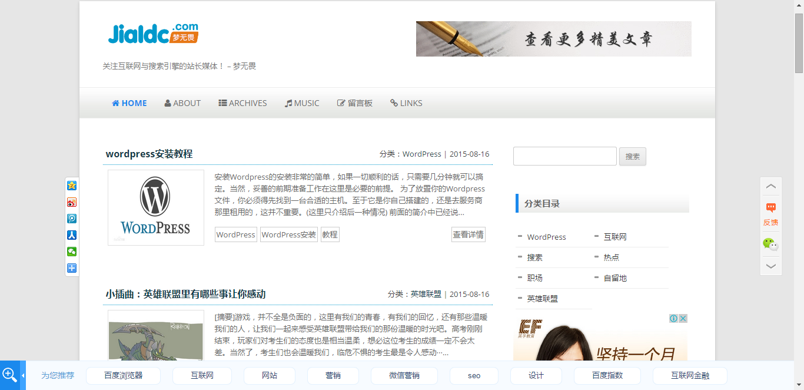Share to Qzone via yellow star icon

72,186
